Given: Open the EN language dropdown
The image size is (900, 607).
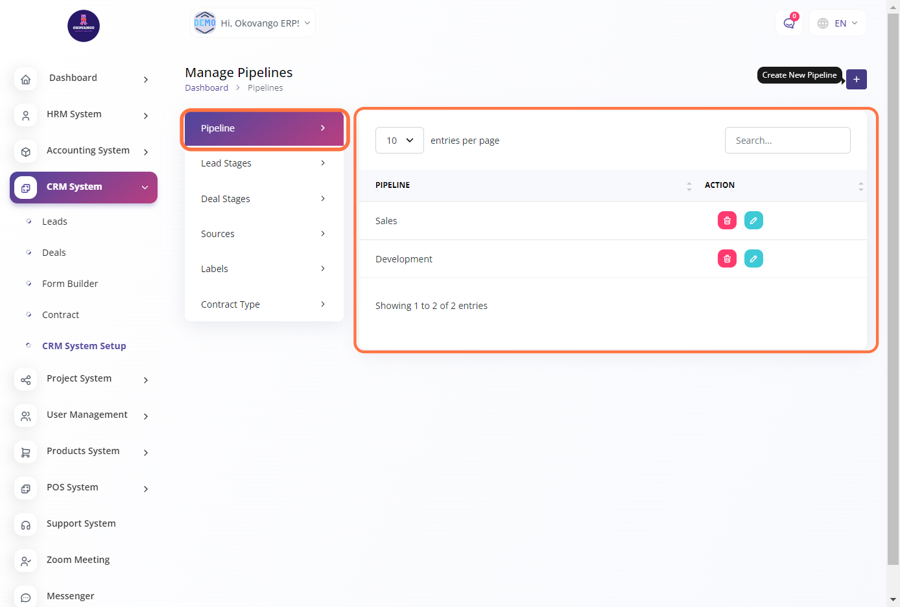Looking at the screenshot, I should 838,23.
